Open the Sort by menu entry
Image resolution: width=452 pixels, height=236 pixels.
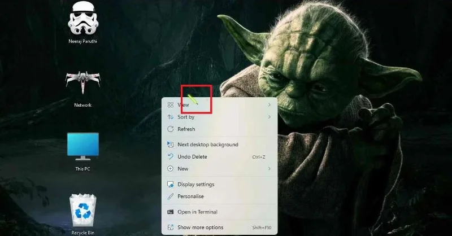tap(220, 117)
